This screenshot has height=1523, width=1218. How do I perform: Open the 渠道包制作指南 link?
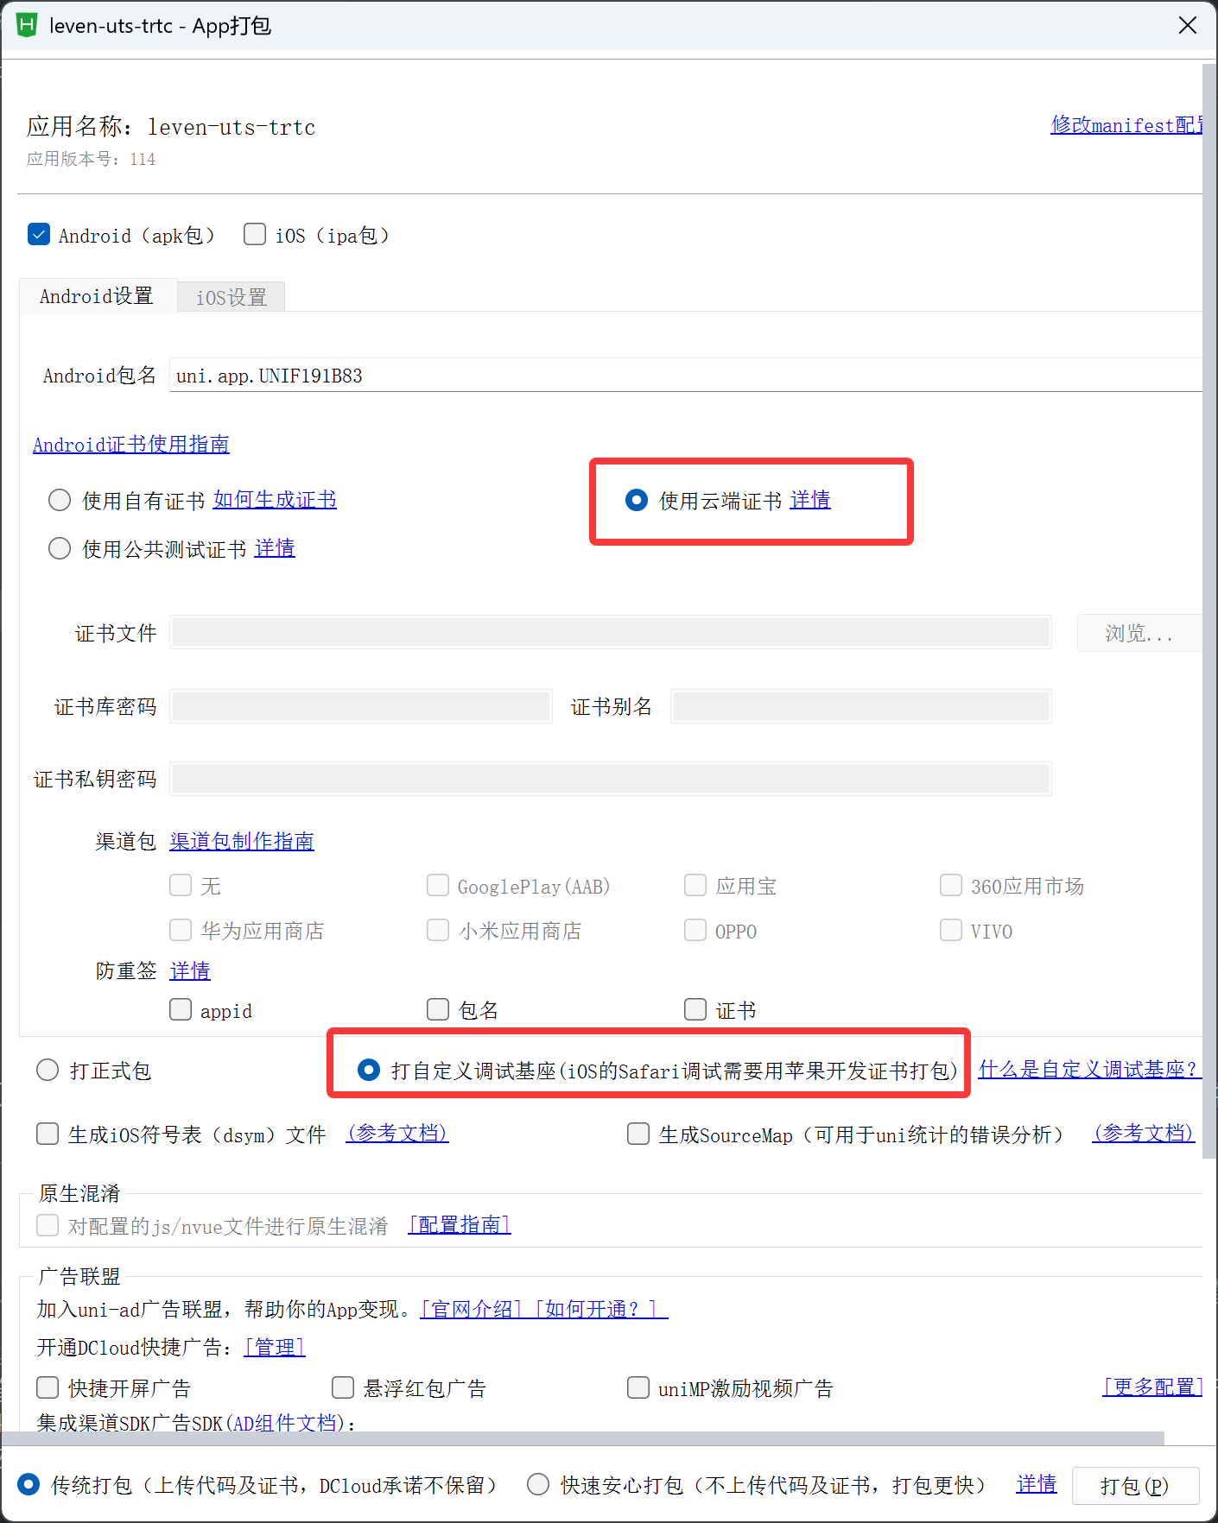(242, 842)
